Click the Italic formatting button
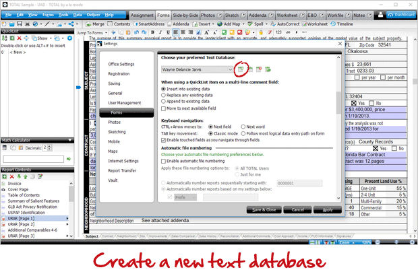This screenshot has width=418, height=276. tap(160, 32)
